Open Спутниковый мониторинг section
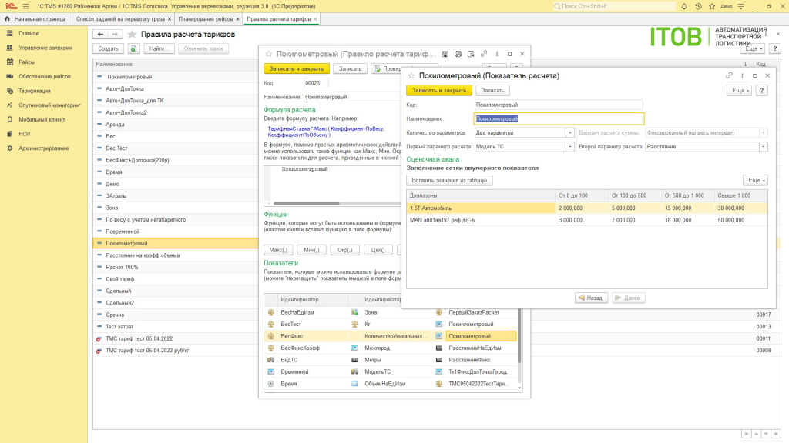 pyautogui.click(x=49, y=105)
